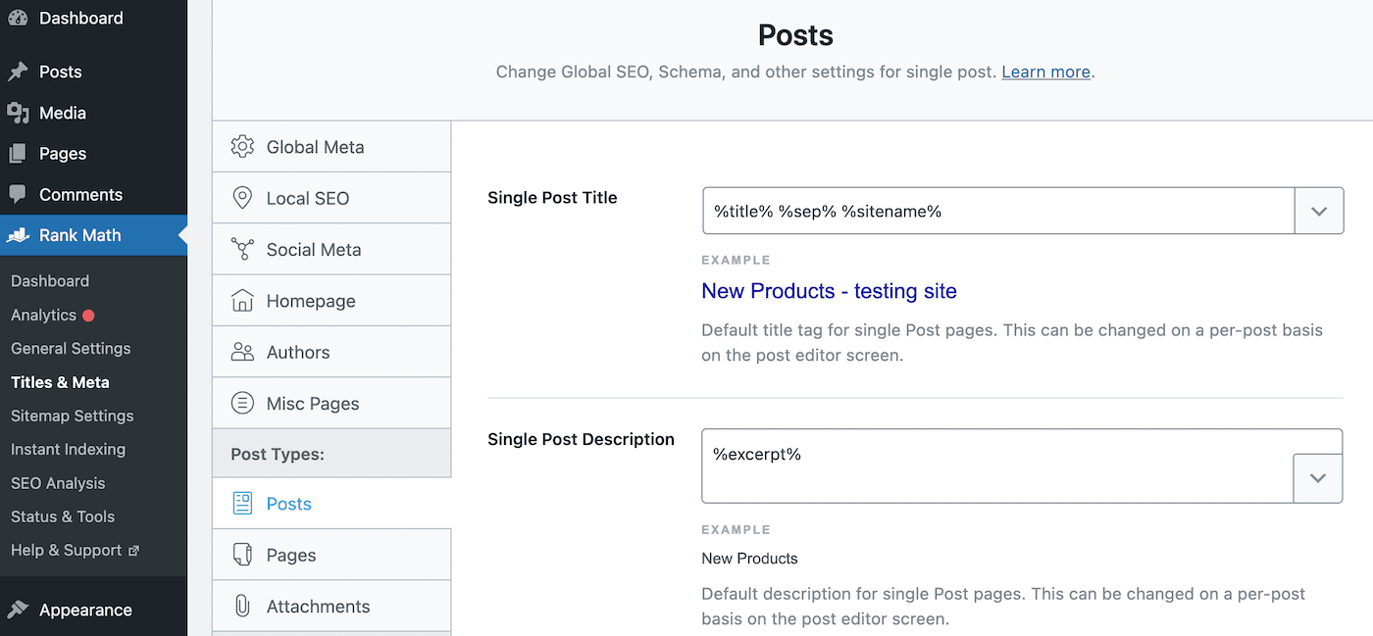Click the Attachments paperclip icon
Viewport: 1373px width, 636px height.
242,606
